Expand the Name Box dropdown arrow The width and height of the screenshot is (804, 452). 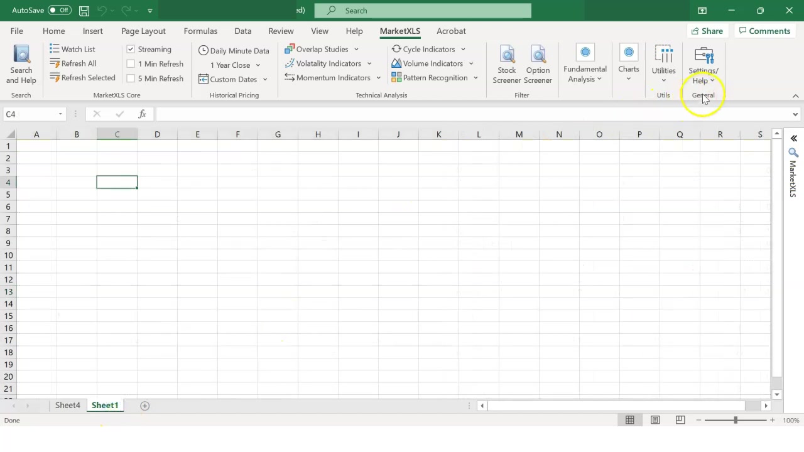tap(60, 114)
